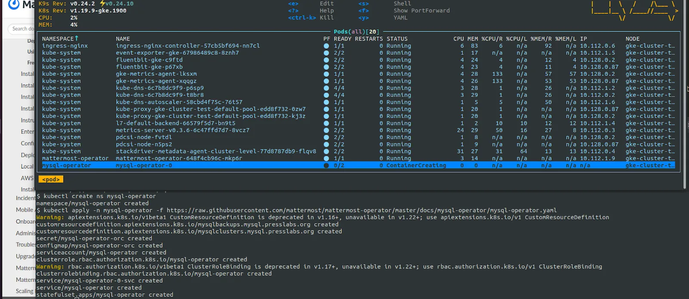Select the mysql-operator-0 pod row
This screenshot has width=689, height=299.
point(358,165)
